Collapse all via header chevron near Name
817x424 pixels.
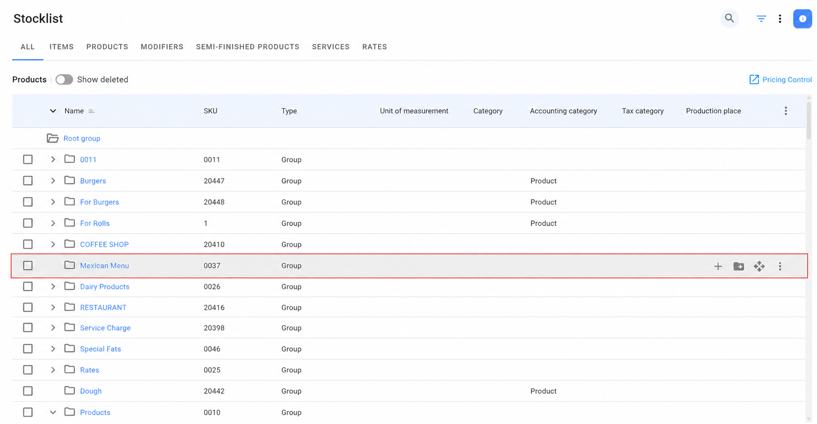tap(53, 111)
